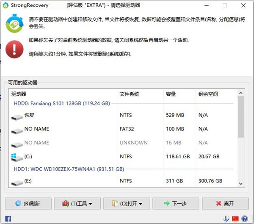Image resolution: width=254 pixels, height=224 pixels.
Task: Sort by 文件系统 column header
Action: click(x=140, y=94)
